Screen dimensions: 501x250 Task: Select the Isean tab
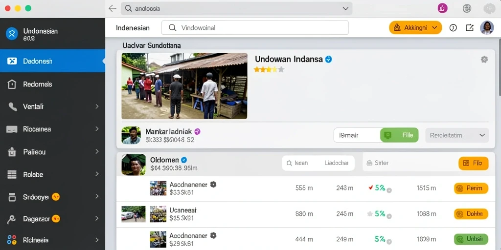(297, 163)
